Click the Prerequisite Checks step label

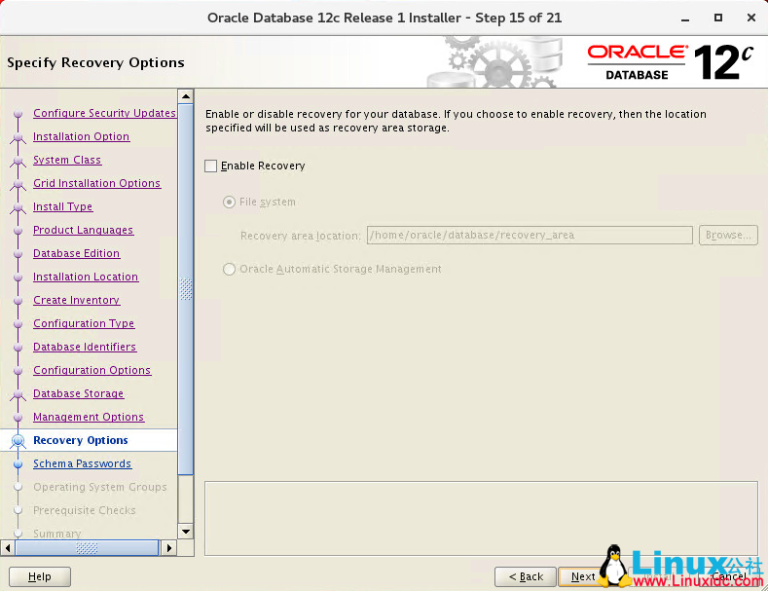click(85, 510)
